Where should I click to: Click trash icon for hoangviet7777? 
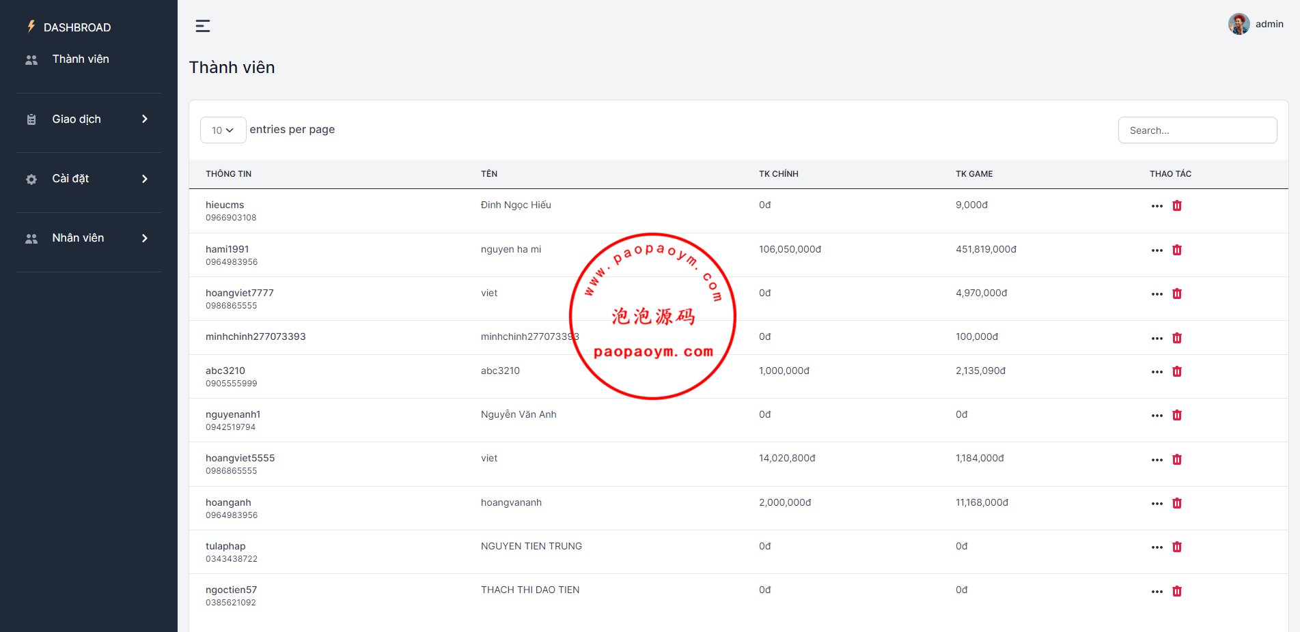[1176, 293]
